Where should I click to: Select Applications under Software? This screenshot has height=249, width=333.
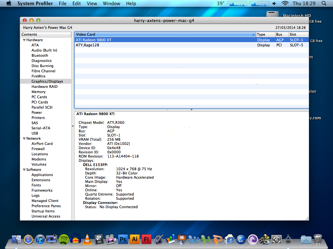42,175
